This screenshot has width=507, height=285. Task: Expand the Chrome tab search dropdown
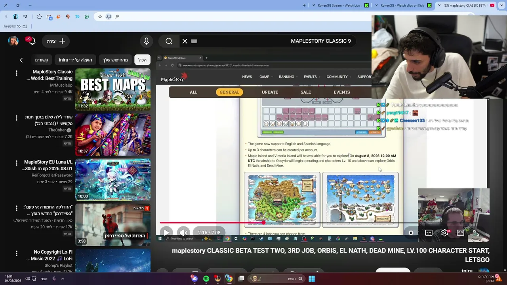501,6
